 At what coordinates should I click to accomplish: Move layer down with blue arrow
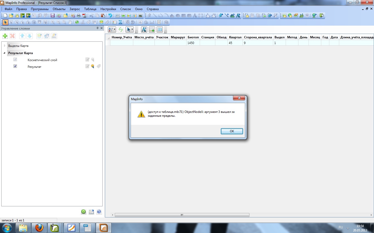pyautogui.click(x=30, y=36)
